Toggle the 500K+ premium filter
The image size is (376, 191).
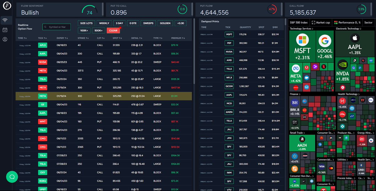pyautogui.click(x=98, y=31)
